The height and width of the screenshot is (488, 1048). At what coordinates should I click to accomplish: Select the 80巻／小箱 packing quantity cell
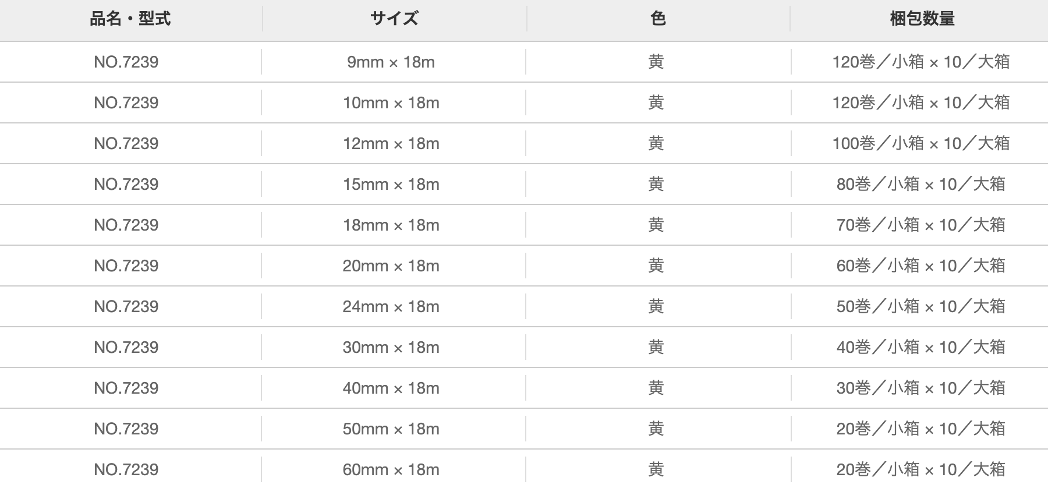pyautogui.click(x=921, y=185)
